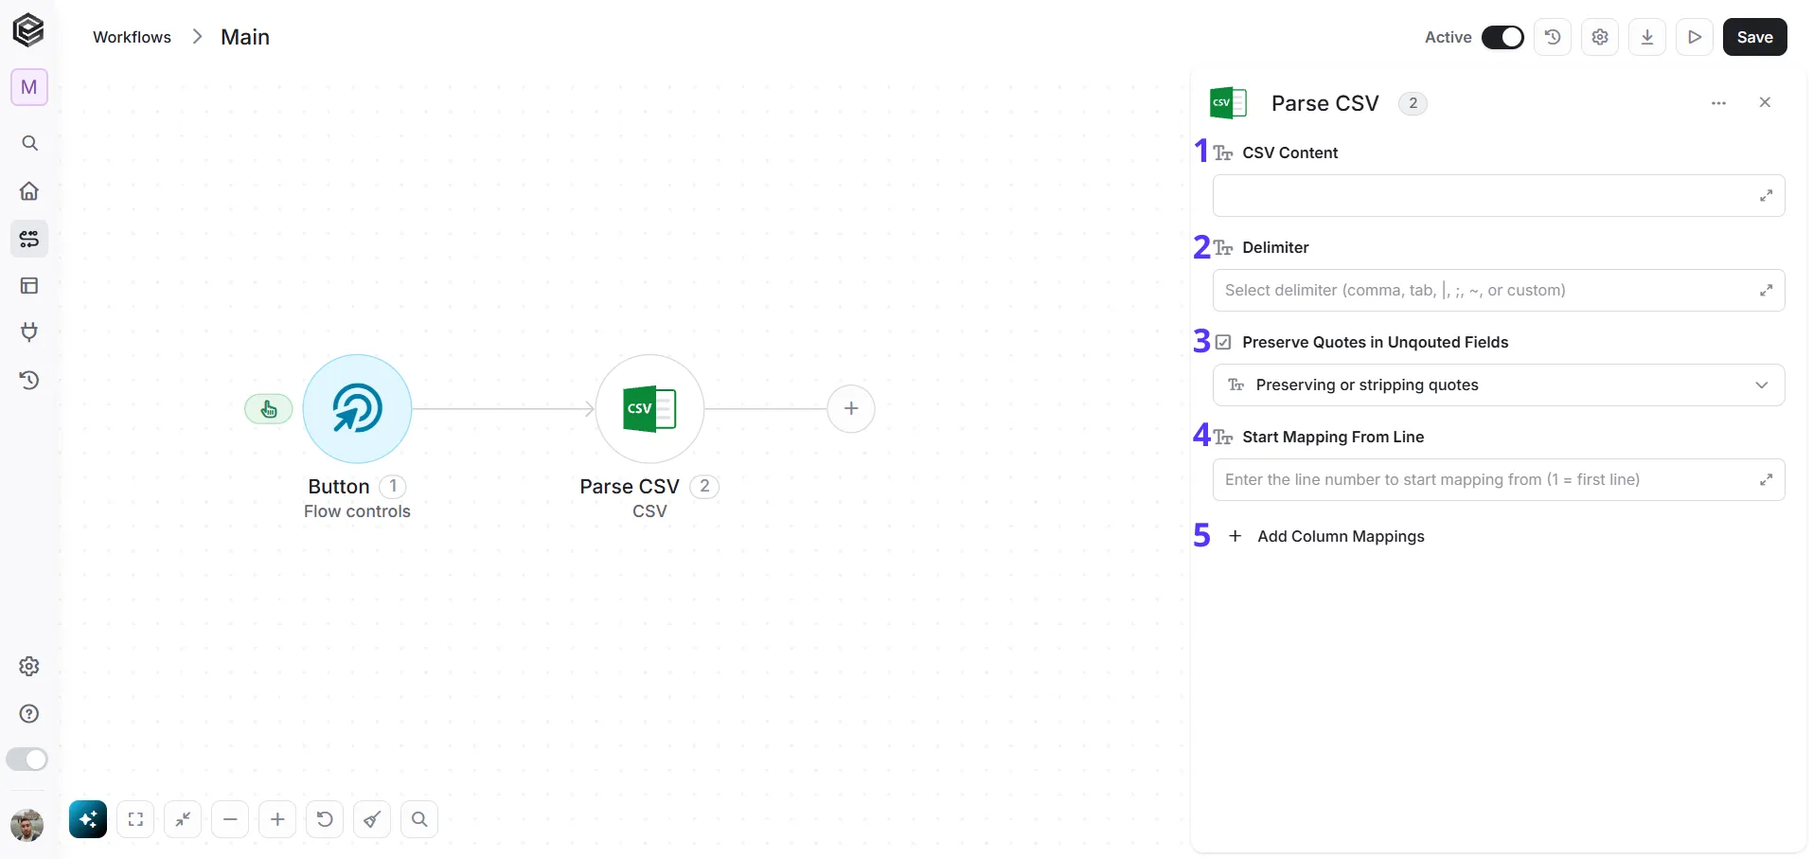1813x859 pixels.
Task: Open sidebar settings gear
Action: tap(29, 667)
